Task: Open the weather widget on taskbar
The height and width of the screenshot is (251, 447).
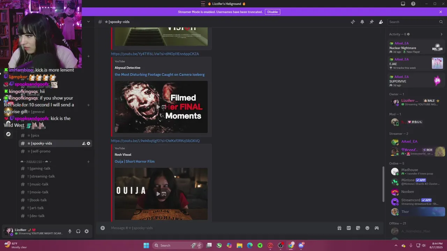Action: [16, 245]
